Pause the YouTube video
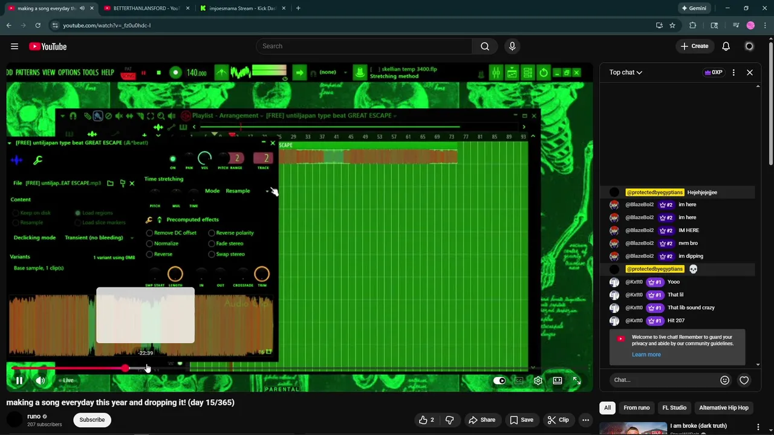The height and width of the screenshot is (435, 774). click(x=19, y=381)
